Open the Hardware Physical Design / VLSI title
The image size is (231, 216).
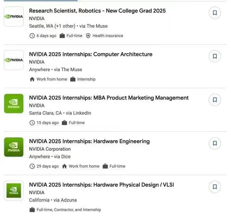101,185
